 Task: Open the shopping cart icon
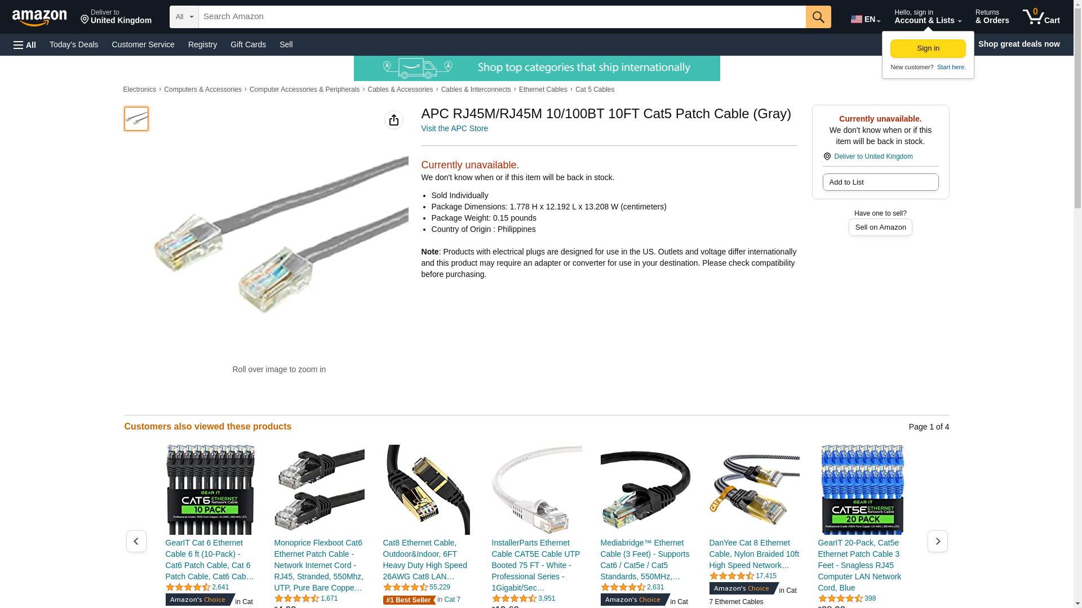1041,17
